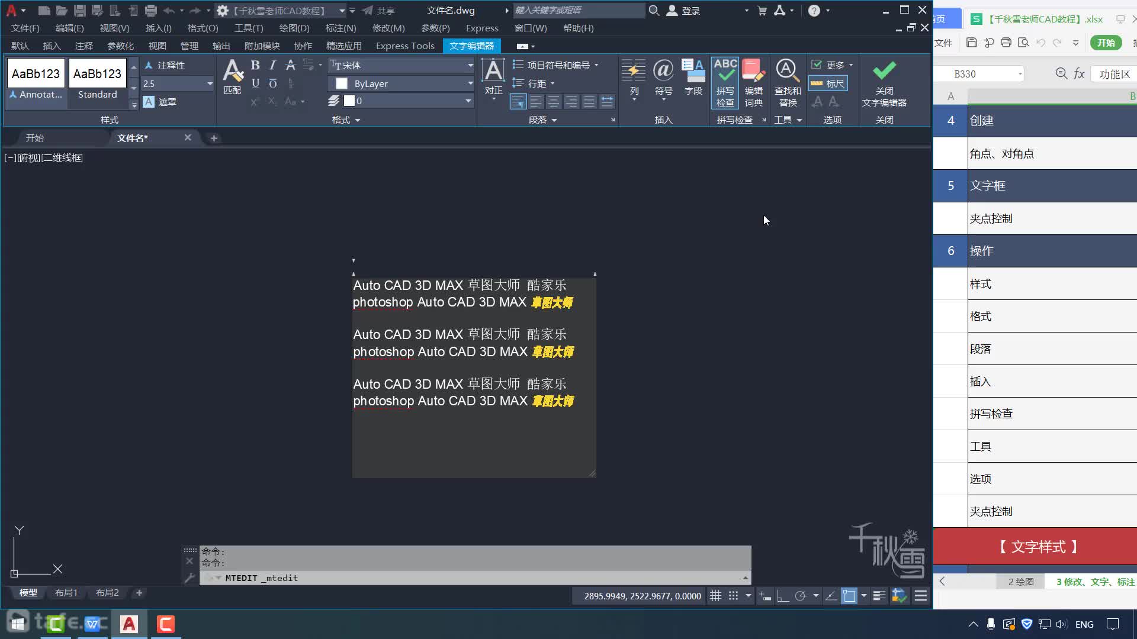Screen dimensions: 1137x639
Task: Click the 开始 button in the spreadsheet window
Action: pos(1106,43)
